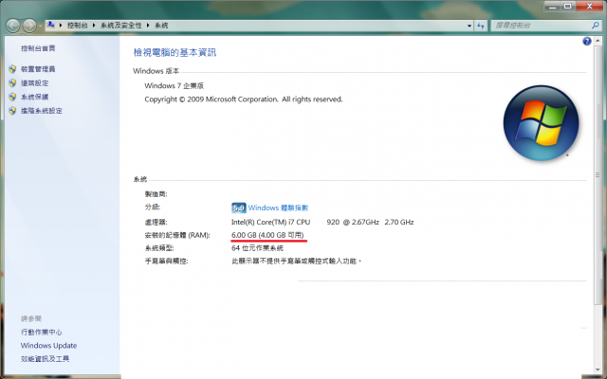The height and width of the screenshot is (379, 607).
Task: Click the vertical scrollbar up arrow
Action: [x=598, y=40]
